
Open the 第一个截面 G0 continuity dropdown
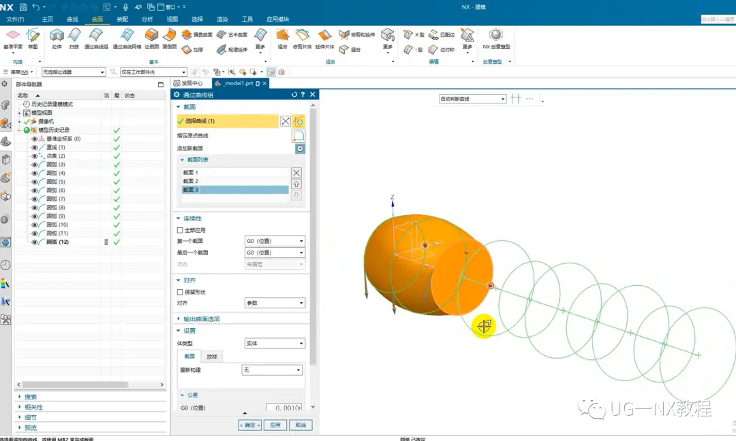(275, 241)
